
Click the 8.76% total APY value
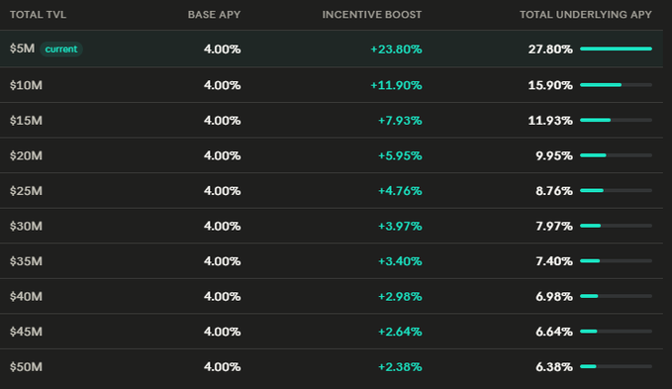tap(554, 191)
